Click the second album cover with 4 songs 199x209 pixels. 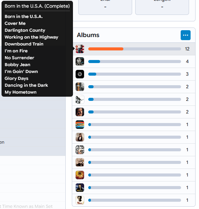point(80,62)
